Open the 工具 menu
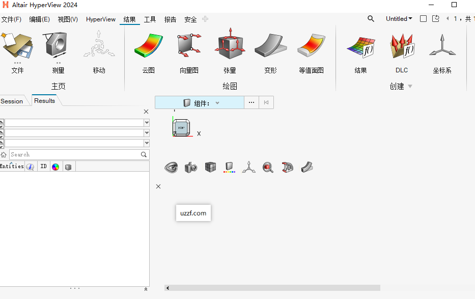The image size is (475, 299). (150, 19)
